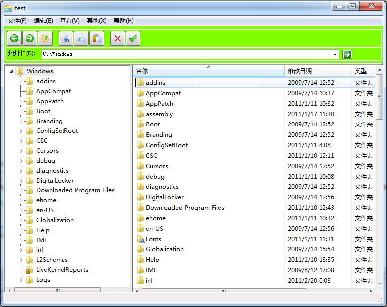Select CSC in the file list
The width and height of the screenshot is (387, 307).
pyautogui.click(x=151, y=155)
